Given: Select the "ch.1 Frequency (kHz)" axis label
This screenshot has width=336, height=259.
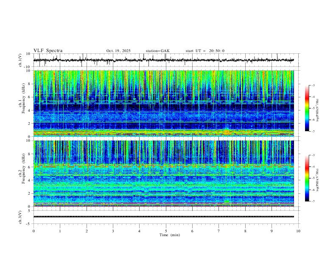Looking at the screenshot, I should coord(22,98).
